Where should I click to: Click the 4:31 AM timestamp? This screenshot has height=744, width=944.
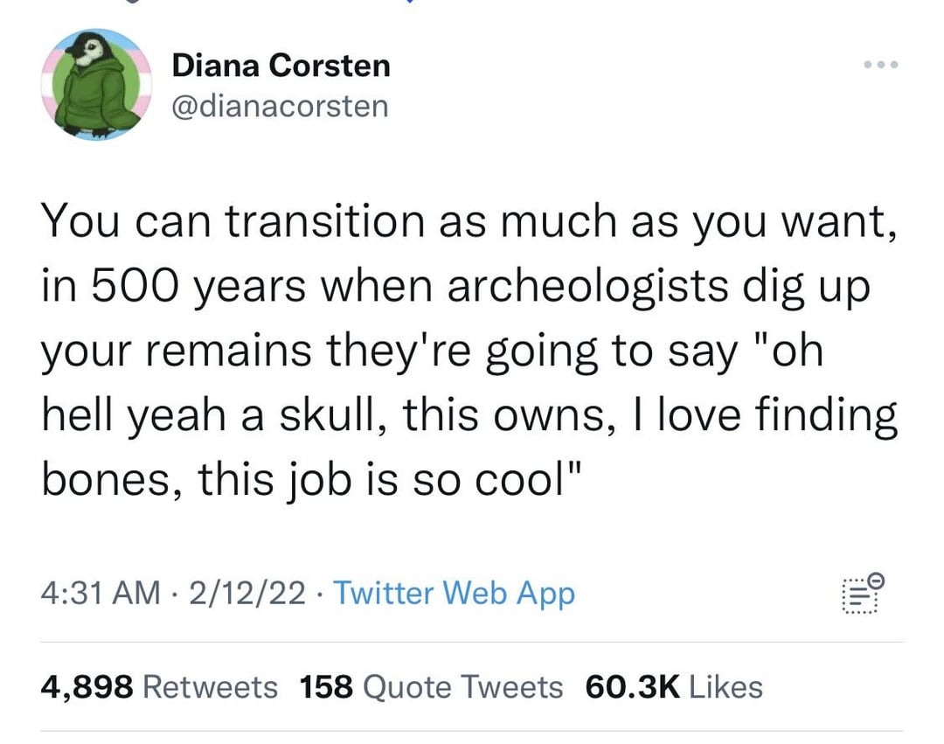pos(101,592)
